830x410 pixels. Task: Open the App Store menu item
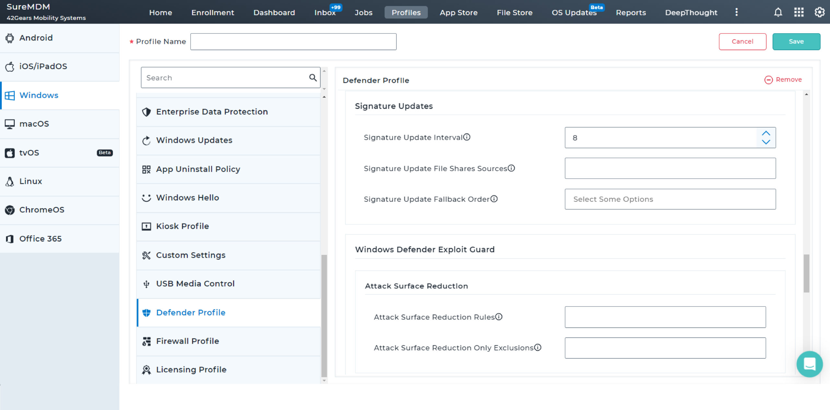pos(458,12)
